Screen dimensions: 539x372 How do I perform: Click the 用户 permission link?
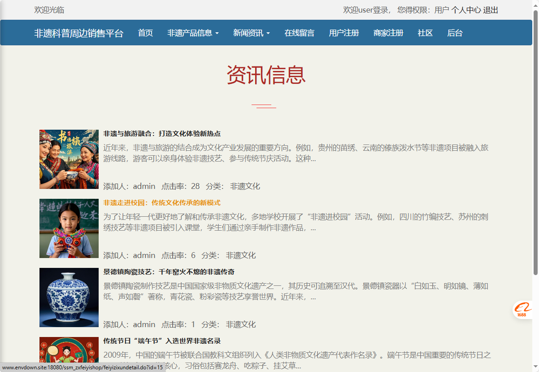[441, 10]
